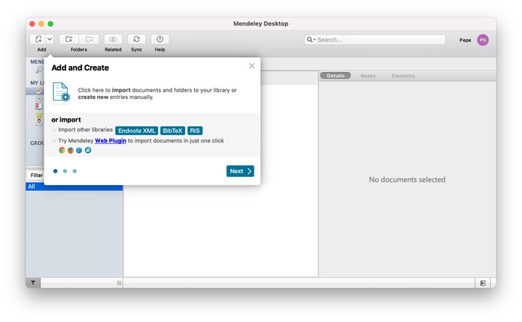The image size is (522, 322).
Task: Go to the first tour page dot
Action: pyautogui.click(x=56, y=171)
